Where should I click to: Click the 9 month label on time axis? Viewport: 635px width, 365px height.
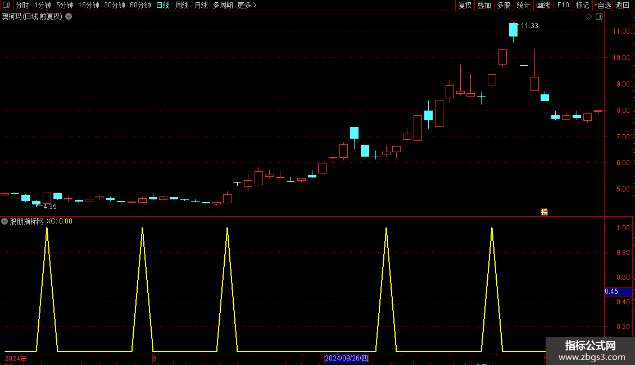[x=155, y=358]
